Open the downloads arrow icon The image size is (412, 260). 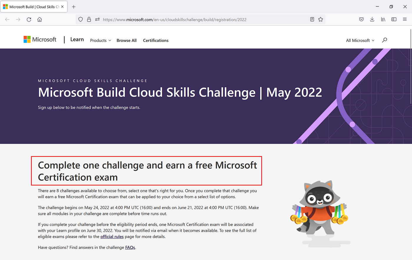point(372,19)
